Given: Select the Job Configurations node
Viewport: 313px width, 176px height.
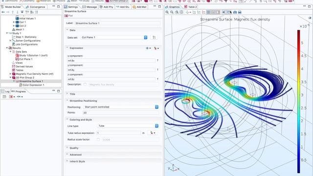Looking at the screenshot, I should (x=25, y=44).
